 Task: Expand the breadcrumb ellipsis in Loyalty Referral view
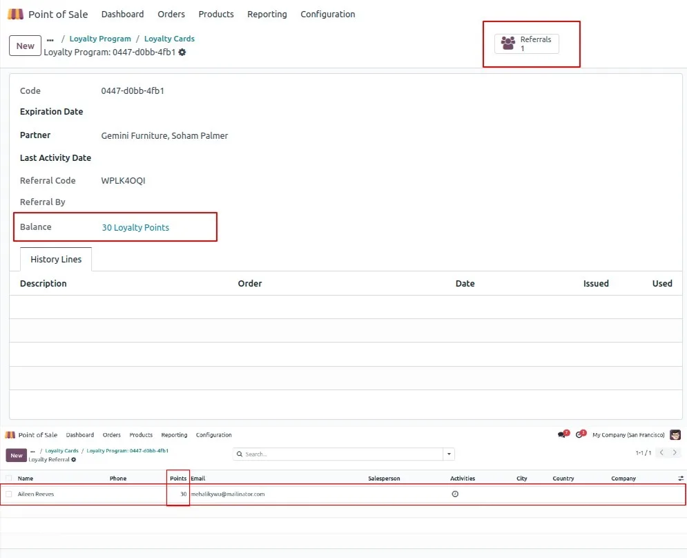click(x=32, y=451)
